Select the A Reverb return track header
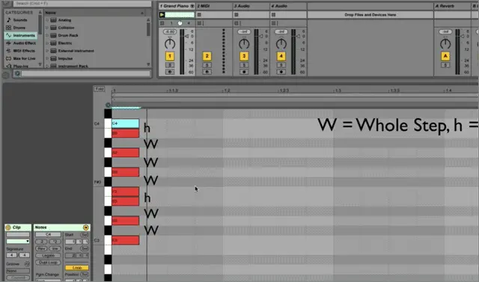This screenshot has height=282, width=479. pyautogui.click(x=452, y=6)
